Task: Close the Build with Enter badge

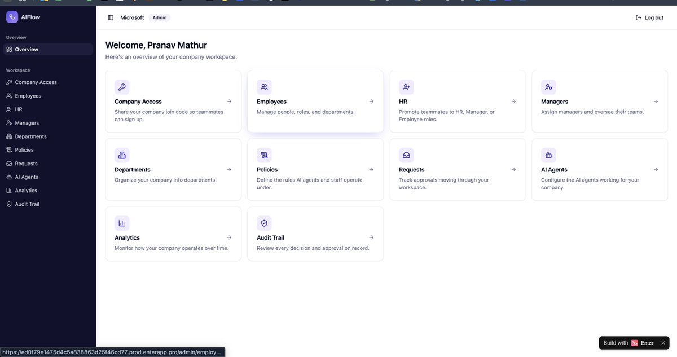Action: point(663,343)
